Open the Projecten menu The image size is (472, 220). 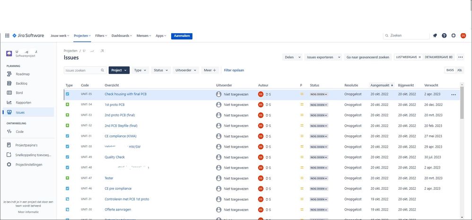click(x=82, y=35)
